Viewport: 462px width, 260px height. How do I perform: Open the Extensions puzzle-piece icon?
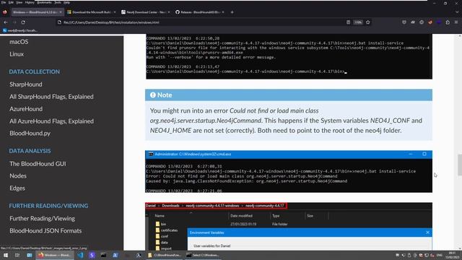[x=448, y=22]
